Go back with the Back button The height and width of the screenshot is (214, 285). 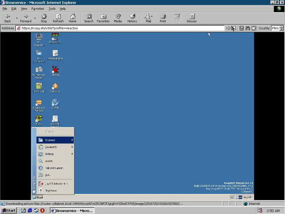click(x=8, y=18)
